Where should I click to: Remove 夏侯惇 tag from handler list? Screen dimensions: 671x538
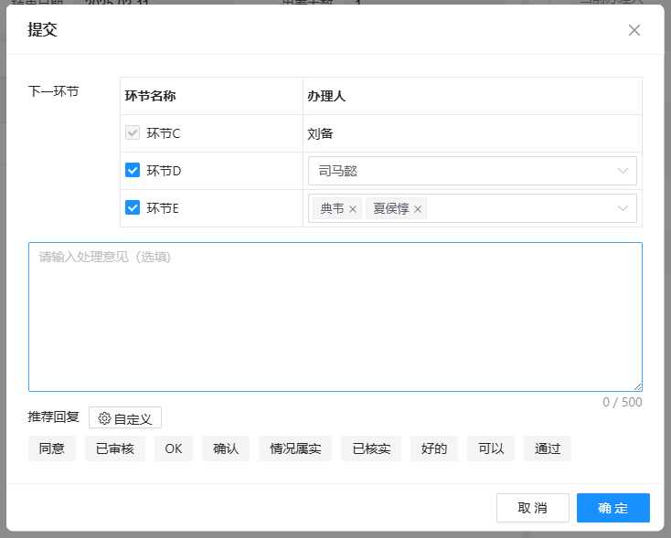tap(418, 209)
